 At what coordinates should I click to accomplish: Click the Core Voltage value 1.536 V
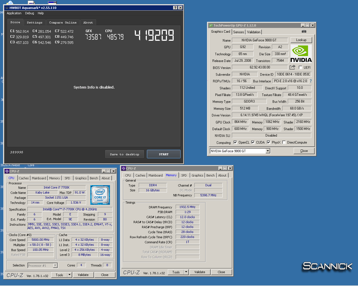(x=76, y=202)
